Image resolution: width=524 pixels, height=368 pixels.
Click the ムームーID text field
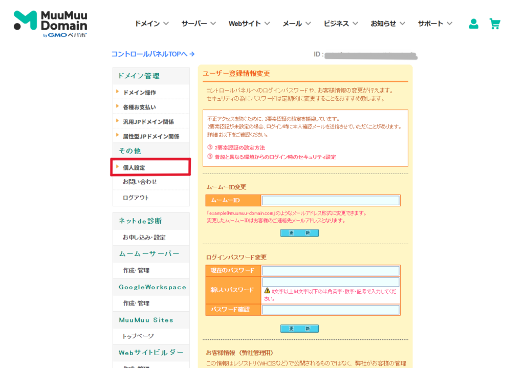tap(331, 201)
